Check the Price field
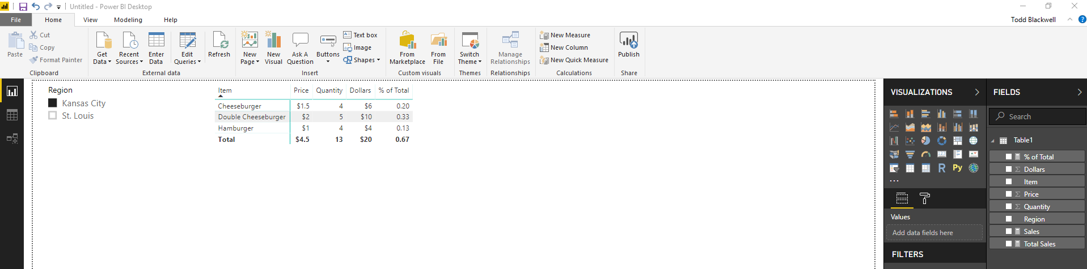 coord(1009,194)
